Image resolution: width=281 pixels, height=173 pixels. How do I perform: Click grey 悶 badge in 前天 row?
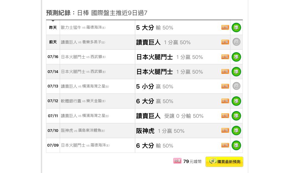[236, 42]
